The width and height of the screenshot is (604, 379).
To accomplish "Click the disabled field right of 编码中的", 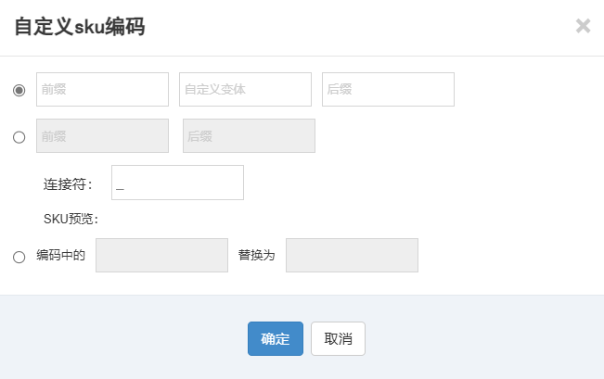I will click(x=161, y=255).
